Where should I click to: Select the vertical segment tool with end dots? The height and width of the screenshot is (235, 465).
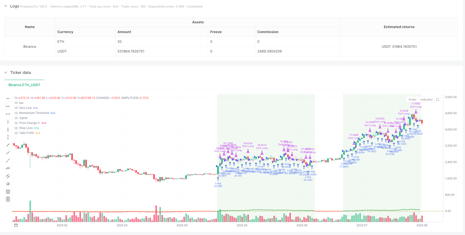click(x=8, y=137)
